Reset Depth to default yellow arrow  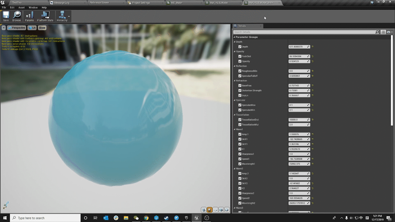point(313,47)
